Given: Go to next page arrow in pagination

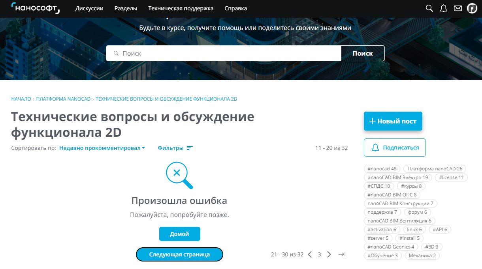Looking at the screenshot, I should point(329,254).
